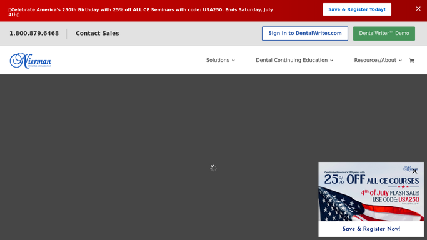The height and width of the screenshot is (240, 427).
Task: Close the red promo banner
Action: click(418, 9)
